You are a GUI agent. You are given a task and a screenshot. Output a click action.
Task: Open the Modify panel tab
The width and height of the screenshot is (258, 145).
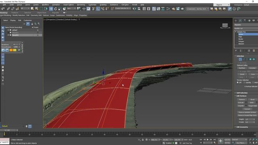point(240,21)
